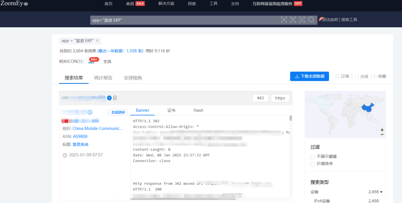Click the 分词 tokenize icon
The image size is (402, 203).
(357, 76)
